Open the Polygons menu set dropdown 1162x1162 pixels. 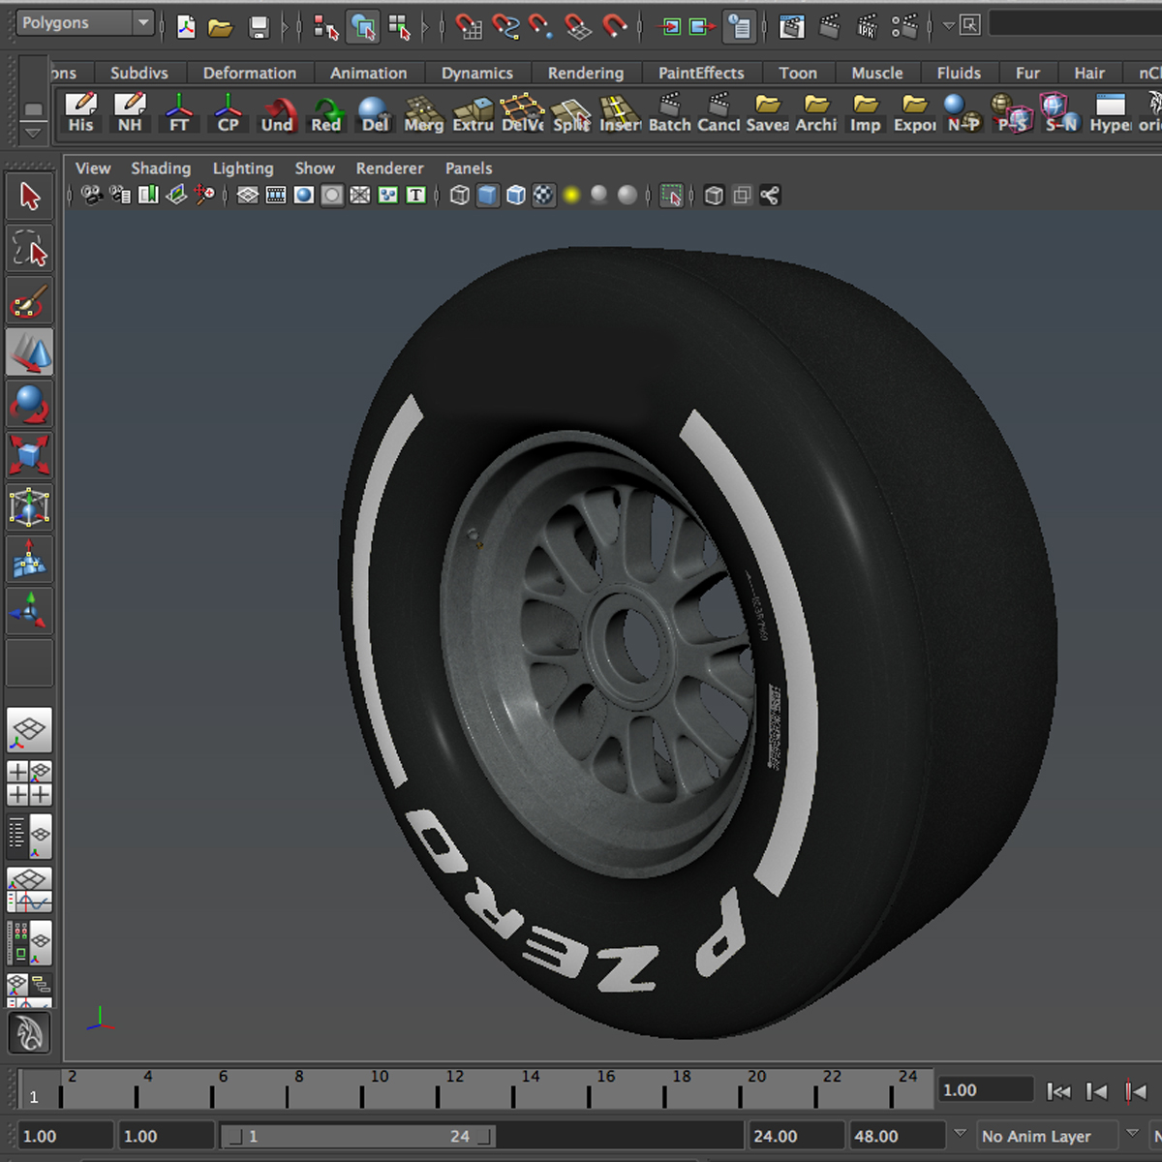tap(85, 22)
